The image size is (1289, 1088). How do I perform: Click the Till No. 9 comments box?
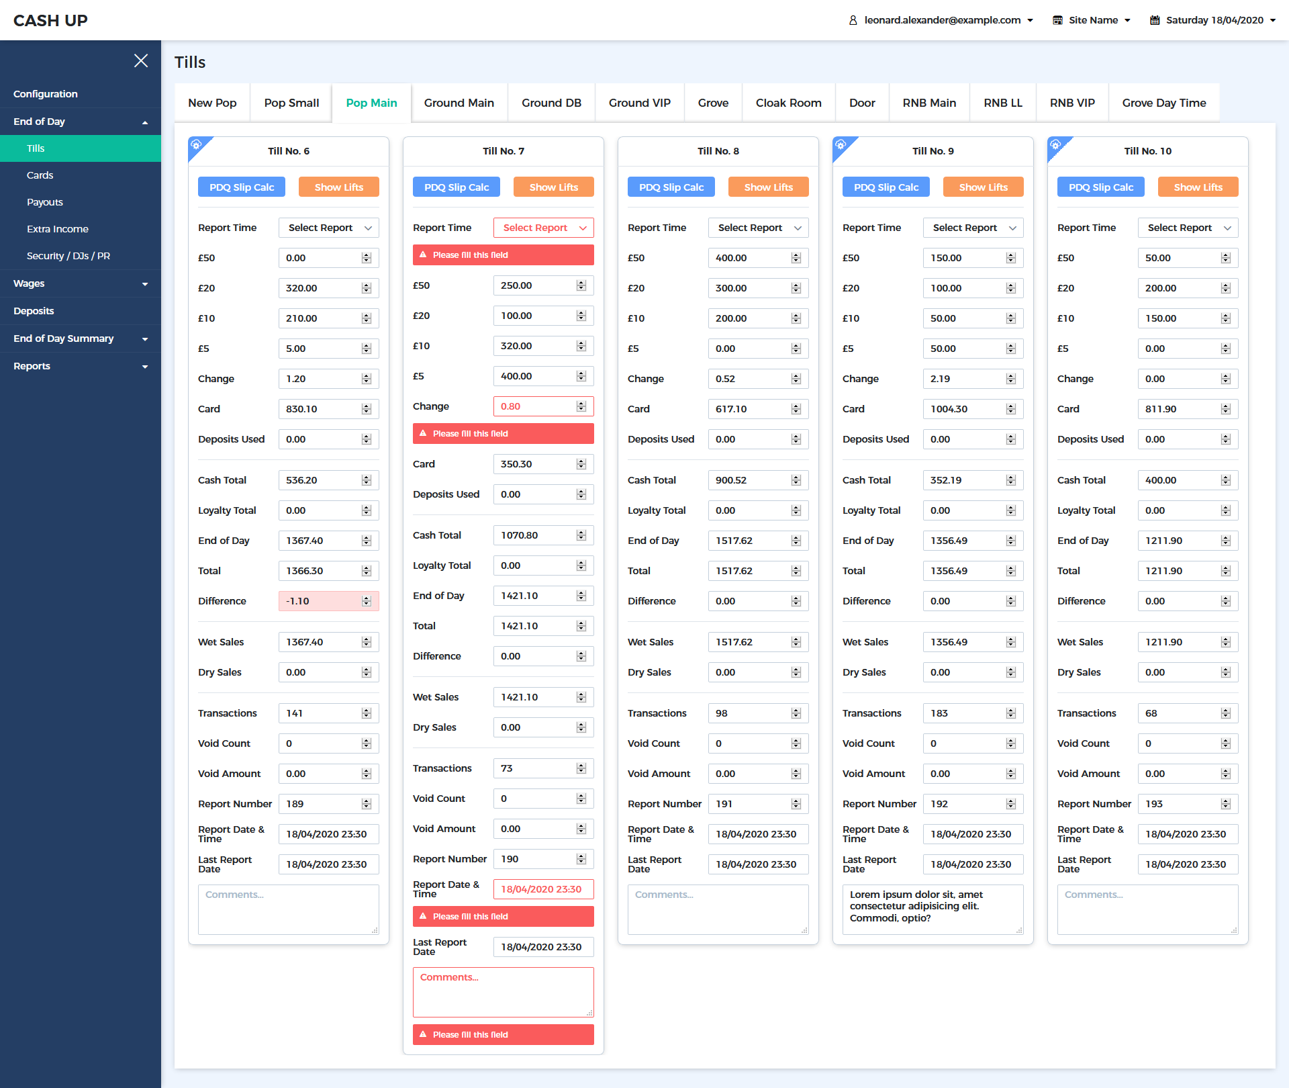coord(932,909)
